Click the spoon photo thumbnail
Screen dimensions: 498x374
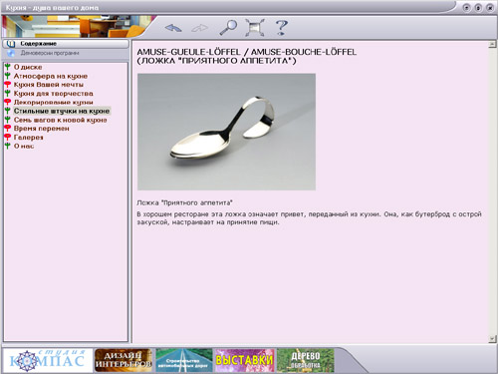point(226,132)
